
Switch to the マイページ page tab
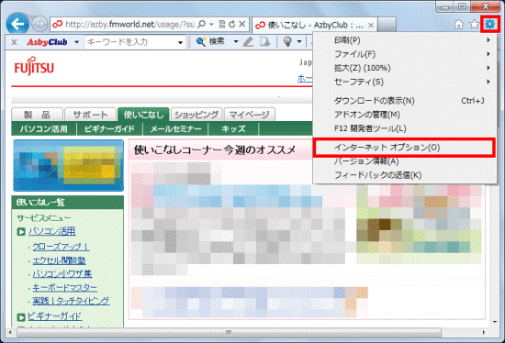pyautogui.click(x=249, y=115)
